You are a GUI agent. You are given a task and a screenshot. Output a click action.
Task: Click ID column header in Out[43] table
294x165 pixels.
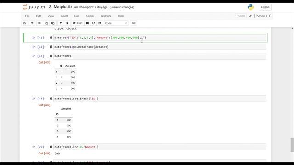pyautogui.click(x=61, y=66)
